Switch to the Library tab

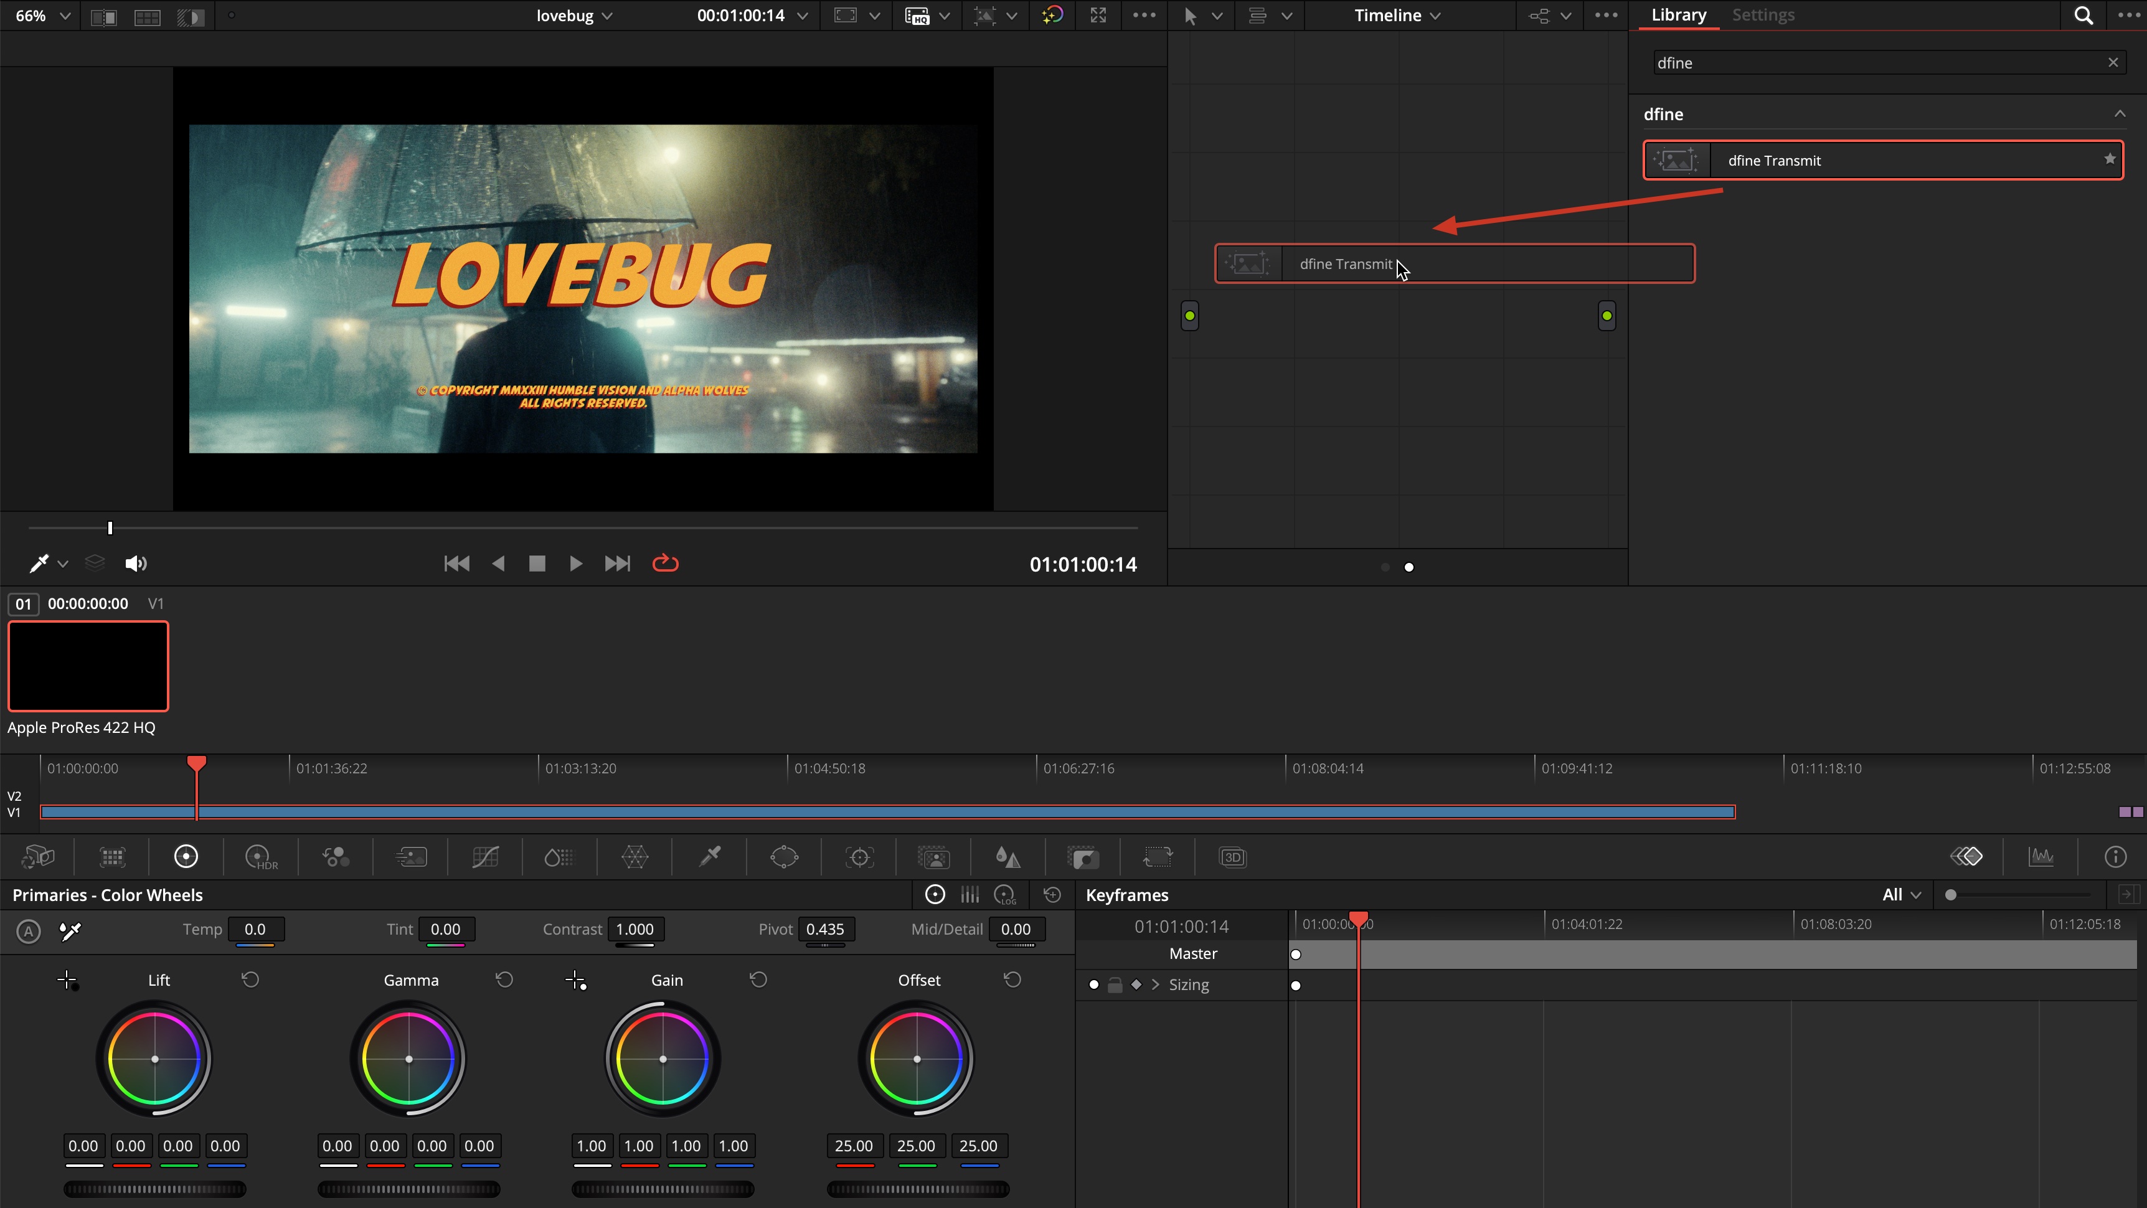click(x=1679, y=15)
